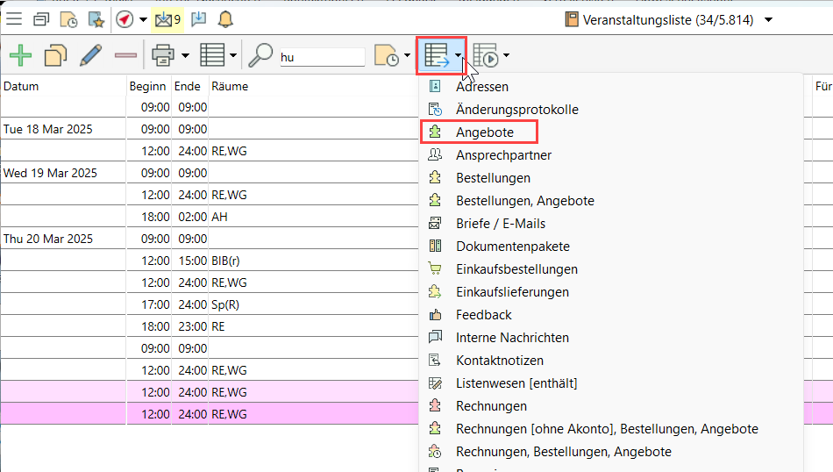Click the search field containing 'hu'
Image resolution: width=833 pixels, height=472 pixels.
(x=321, y=57)
